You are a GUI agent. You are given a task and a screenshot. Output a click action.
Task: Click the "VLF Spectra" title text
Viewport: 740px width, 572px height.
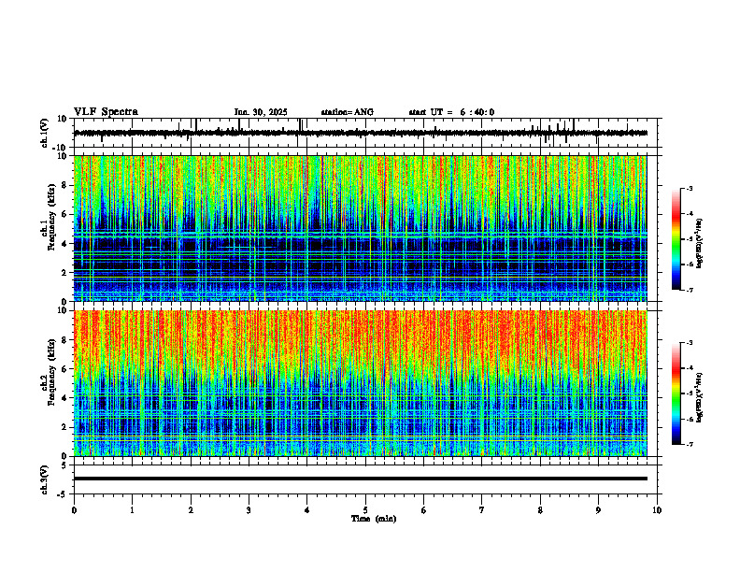[106, 112]
